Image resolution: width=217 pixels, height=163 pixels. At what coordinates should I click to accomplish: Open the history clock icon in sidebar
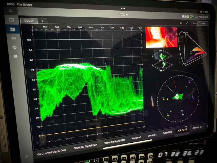14,47
